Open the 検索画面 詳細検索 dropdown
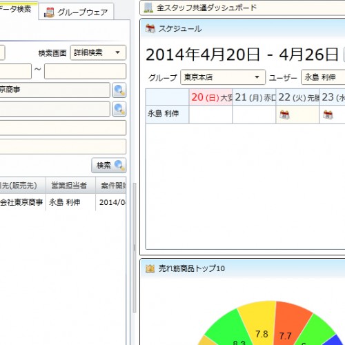The width and height of the screenshot is (345, 345). (x=98, y=52)
